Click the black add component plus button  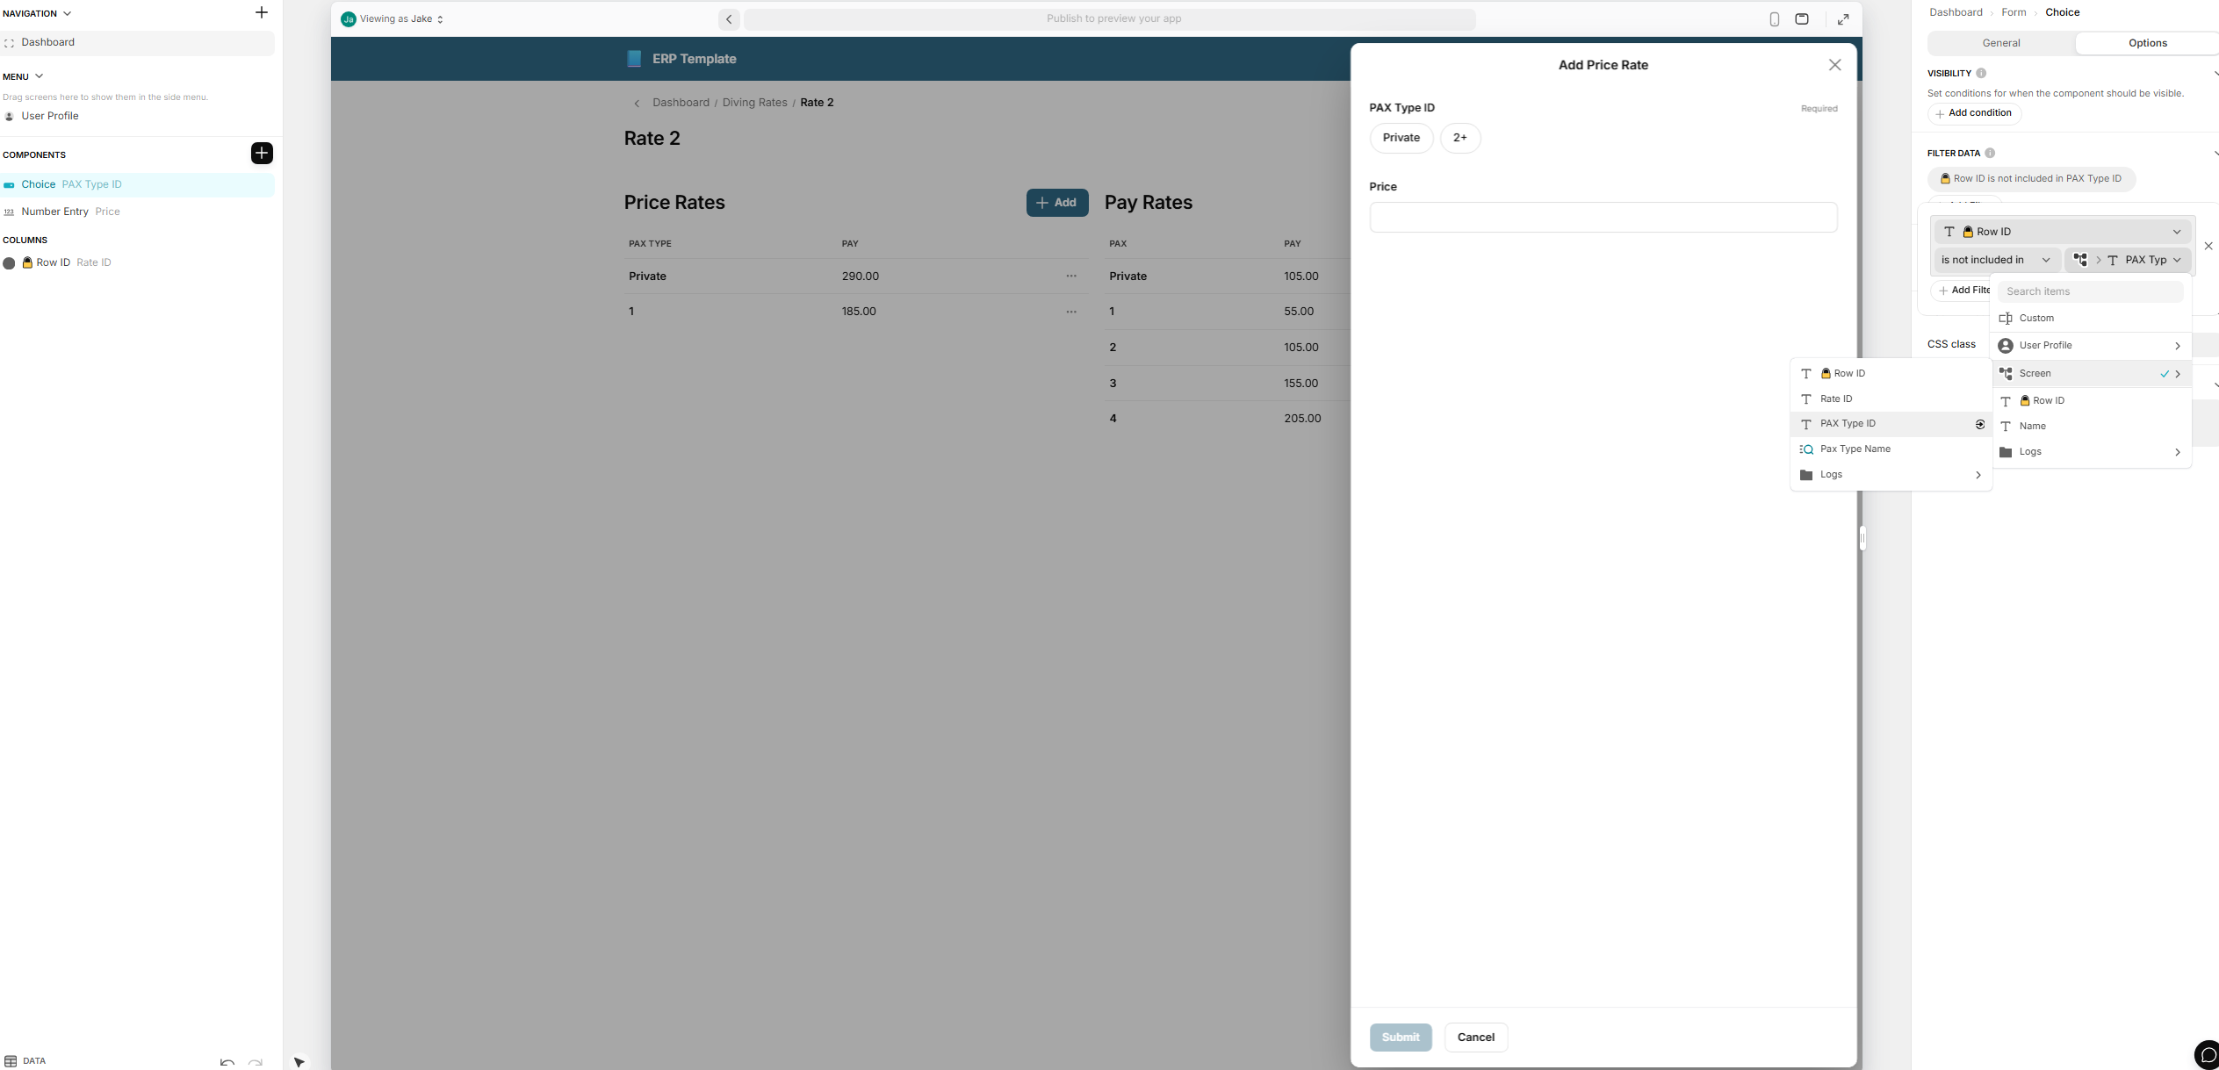(262, 154)
